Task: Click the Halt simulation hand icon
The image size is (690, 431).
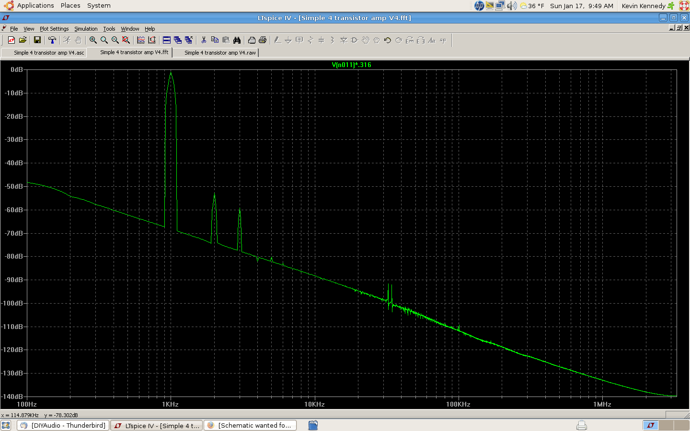Action: point(78,40)
